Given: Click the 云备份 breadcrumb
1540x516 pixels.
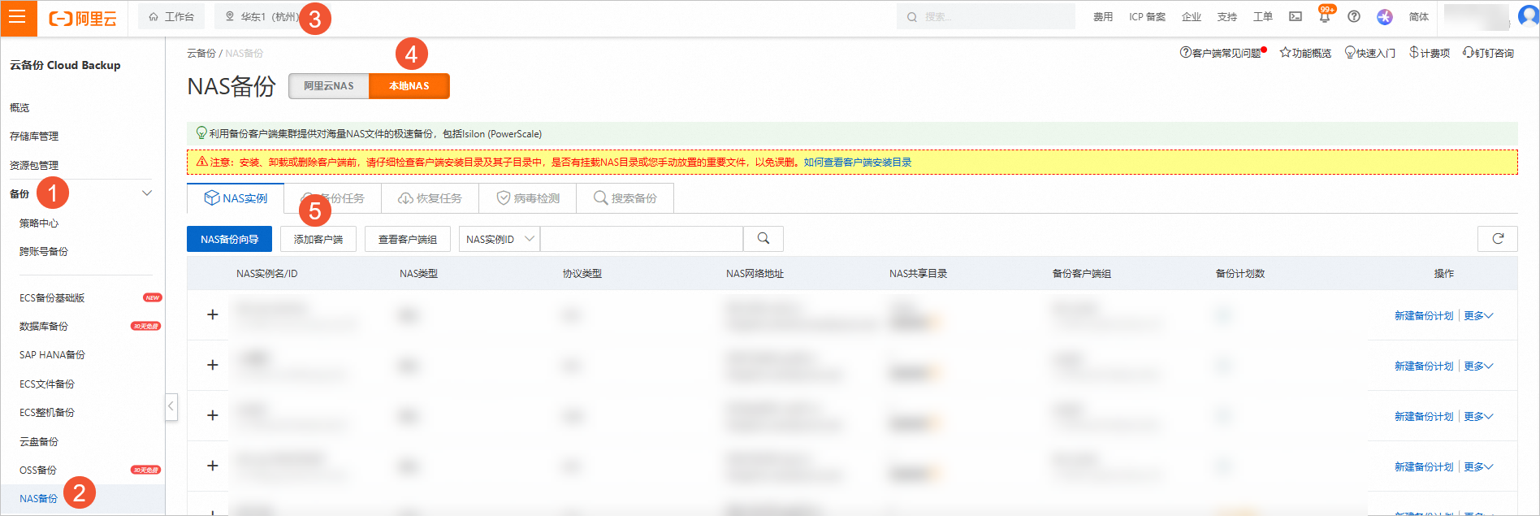Looking at the screenshot, I should click(x=201, y=53).
